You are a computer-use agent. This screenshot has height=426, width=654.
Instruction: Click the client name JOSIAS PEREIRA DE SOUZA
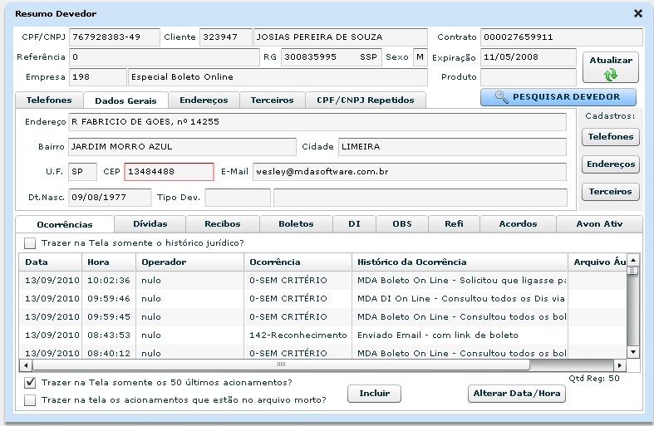tap(341, 37)
